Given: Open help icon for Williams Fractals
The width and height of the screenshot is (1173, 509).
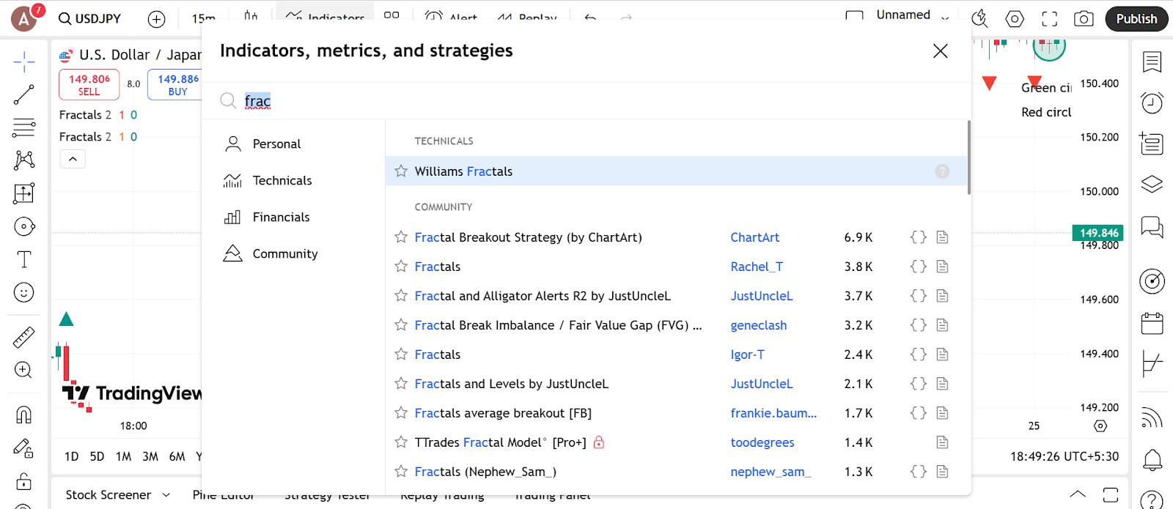Looking at the screenshot, I should click(x=942, y=171).
